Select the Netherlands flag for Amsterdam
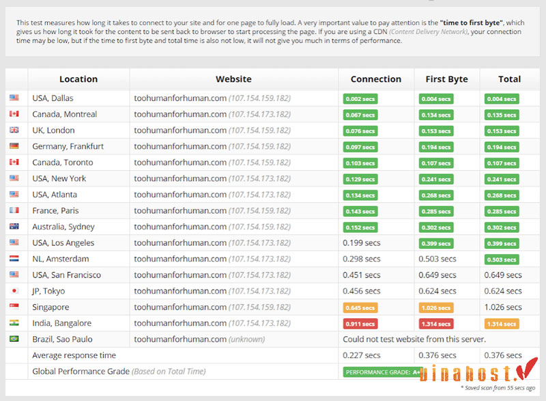546x401 pixels. (14, 259)
